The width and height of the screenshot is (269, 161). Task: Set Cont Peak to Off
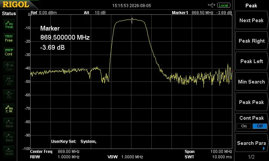point(260,126)
